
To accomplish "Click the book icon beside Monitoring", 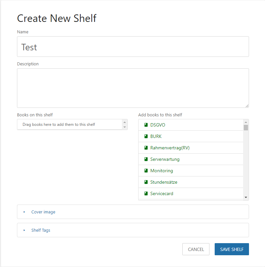I will [x=145, y=171].
